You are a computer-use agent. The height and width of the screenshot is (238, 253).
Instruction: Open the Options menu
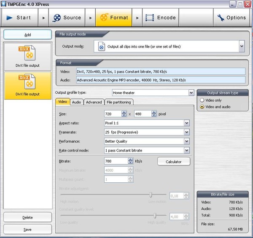[231, 17]
